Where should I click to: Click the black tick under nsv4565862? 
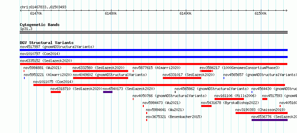[x=175, y=92]
